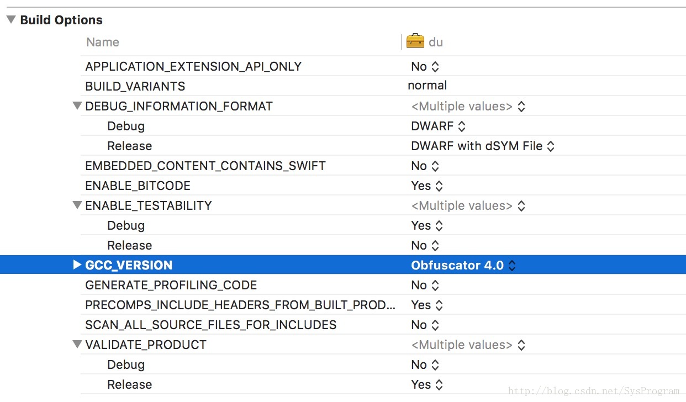Screen dimensions: 686x402
Task: Change EMBEDDED_CONTENT_CONTAINS_SWIFT No value
Action: click(425, 166)
